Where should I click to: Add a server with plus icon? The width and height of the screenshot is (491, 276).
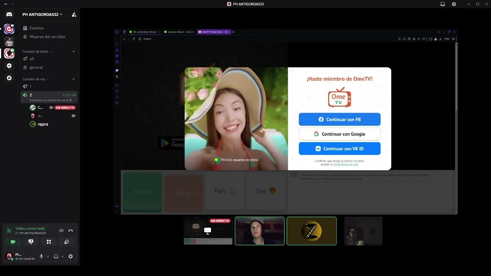9,66
